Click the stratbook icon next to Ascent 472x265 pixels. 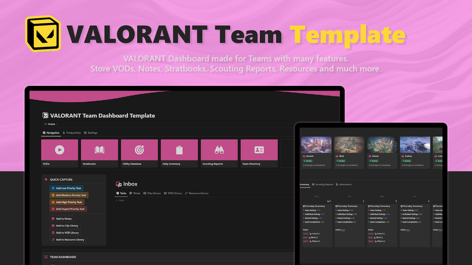[304, 156]
